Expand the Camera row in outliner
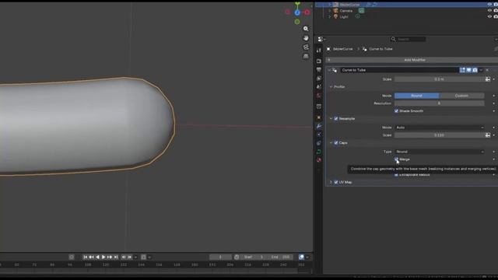The width and height of the screenshot is (498, 280). (x=329, y=11)
